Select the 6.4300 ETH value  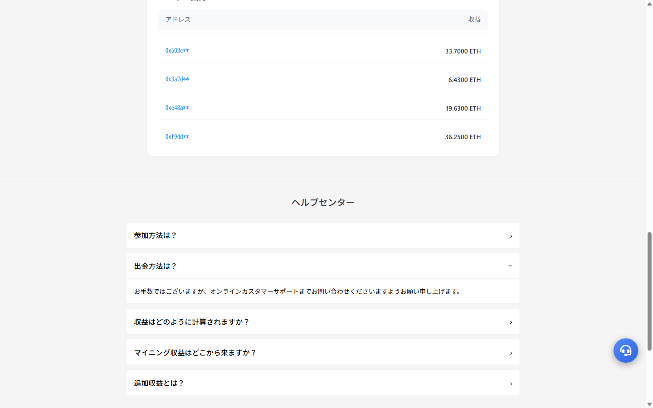point(464,80)
